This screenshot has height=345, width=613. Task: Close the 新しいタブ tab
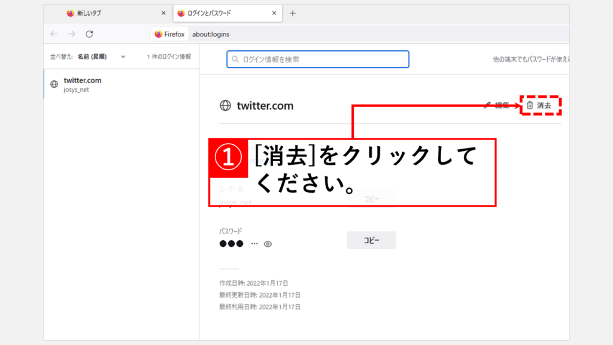[163, 13]
